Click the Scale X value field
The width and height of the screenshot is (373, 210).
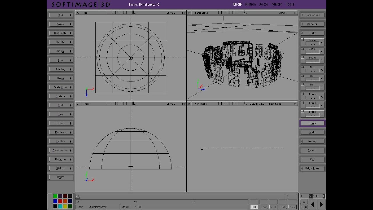(x=313, y=43)
